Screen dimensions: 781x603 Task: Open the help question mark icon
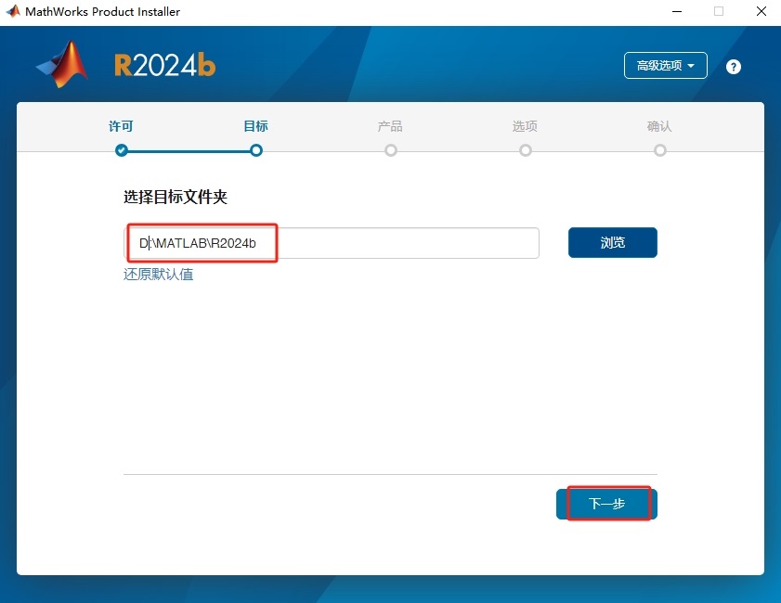click(734, 67)
